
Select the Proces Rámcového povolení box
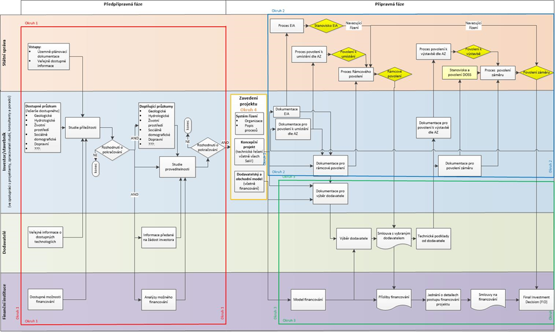click(x=356, y=74)
